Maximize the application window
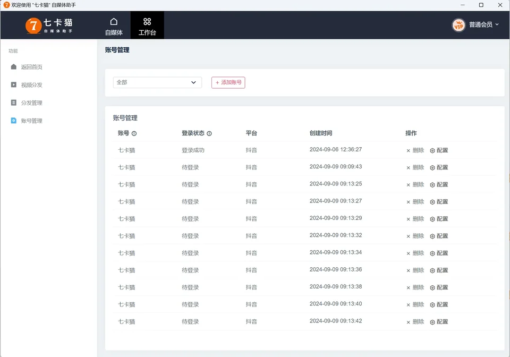The width and height of the screenshot is (510, 357). pyautogui.click(x=481, y=5)
